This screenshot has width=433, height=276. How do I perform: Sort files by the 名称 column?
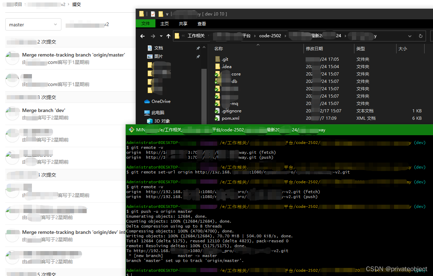point(219,49)
